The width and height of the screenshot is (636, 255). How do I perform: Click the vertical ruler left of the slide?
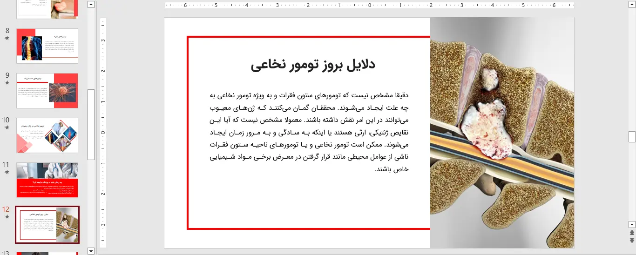tap(103, 133)
